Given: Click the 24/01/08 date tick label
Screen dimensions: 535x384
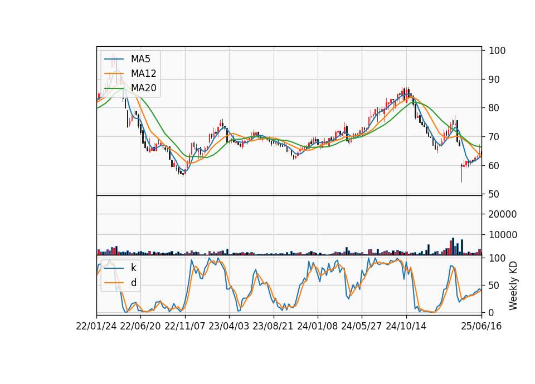Looking at the screenshot, I should click(x=317, y=327).
